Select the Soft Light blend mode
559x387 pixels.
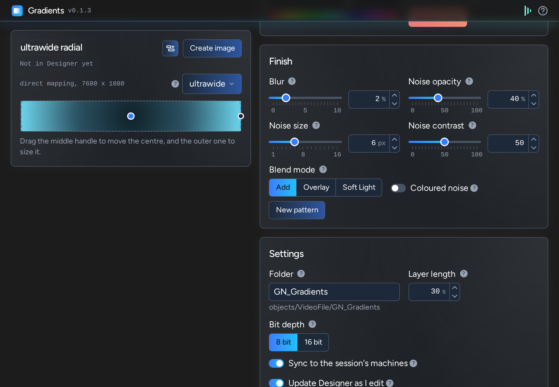tap(359, 188)
